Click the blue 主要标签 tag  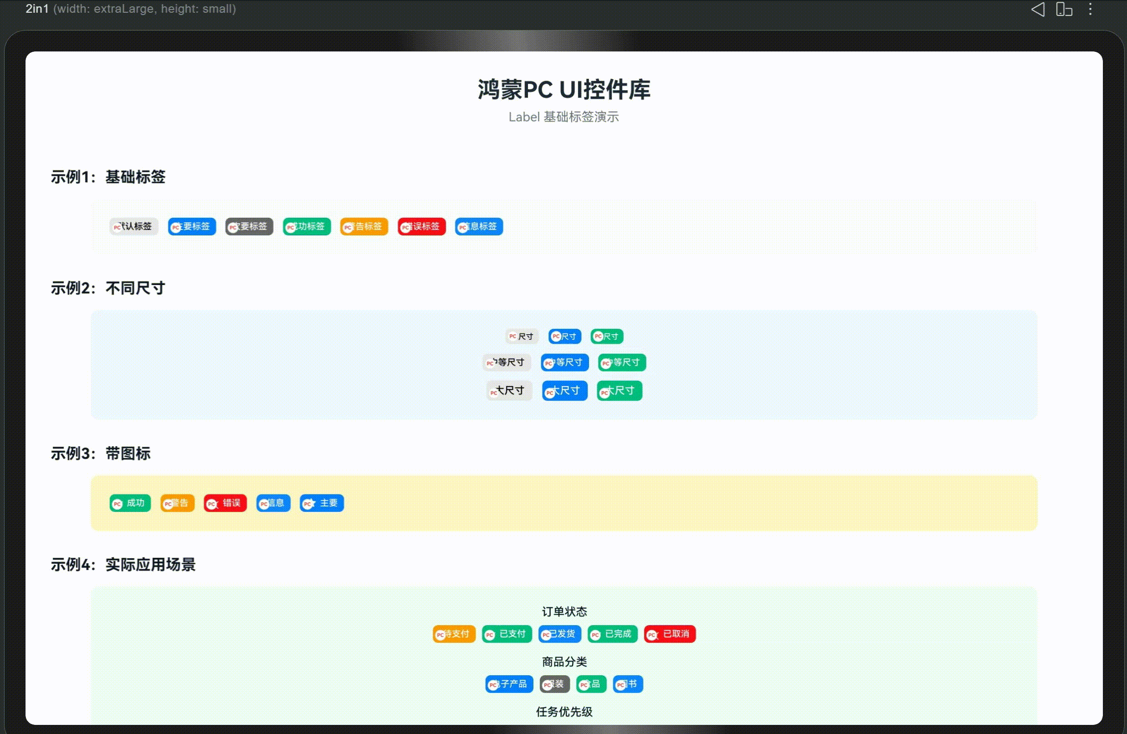point(191,227)
